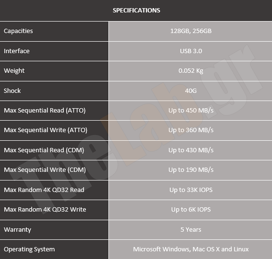
Task: Select Max Sequential Read (CDM) label
Action: 44,150
